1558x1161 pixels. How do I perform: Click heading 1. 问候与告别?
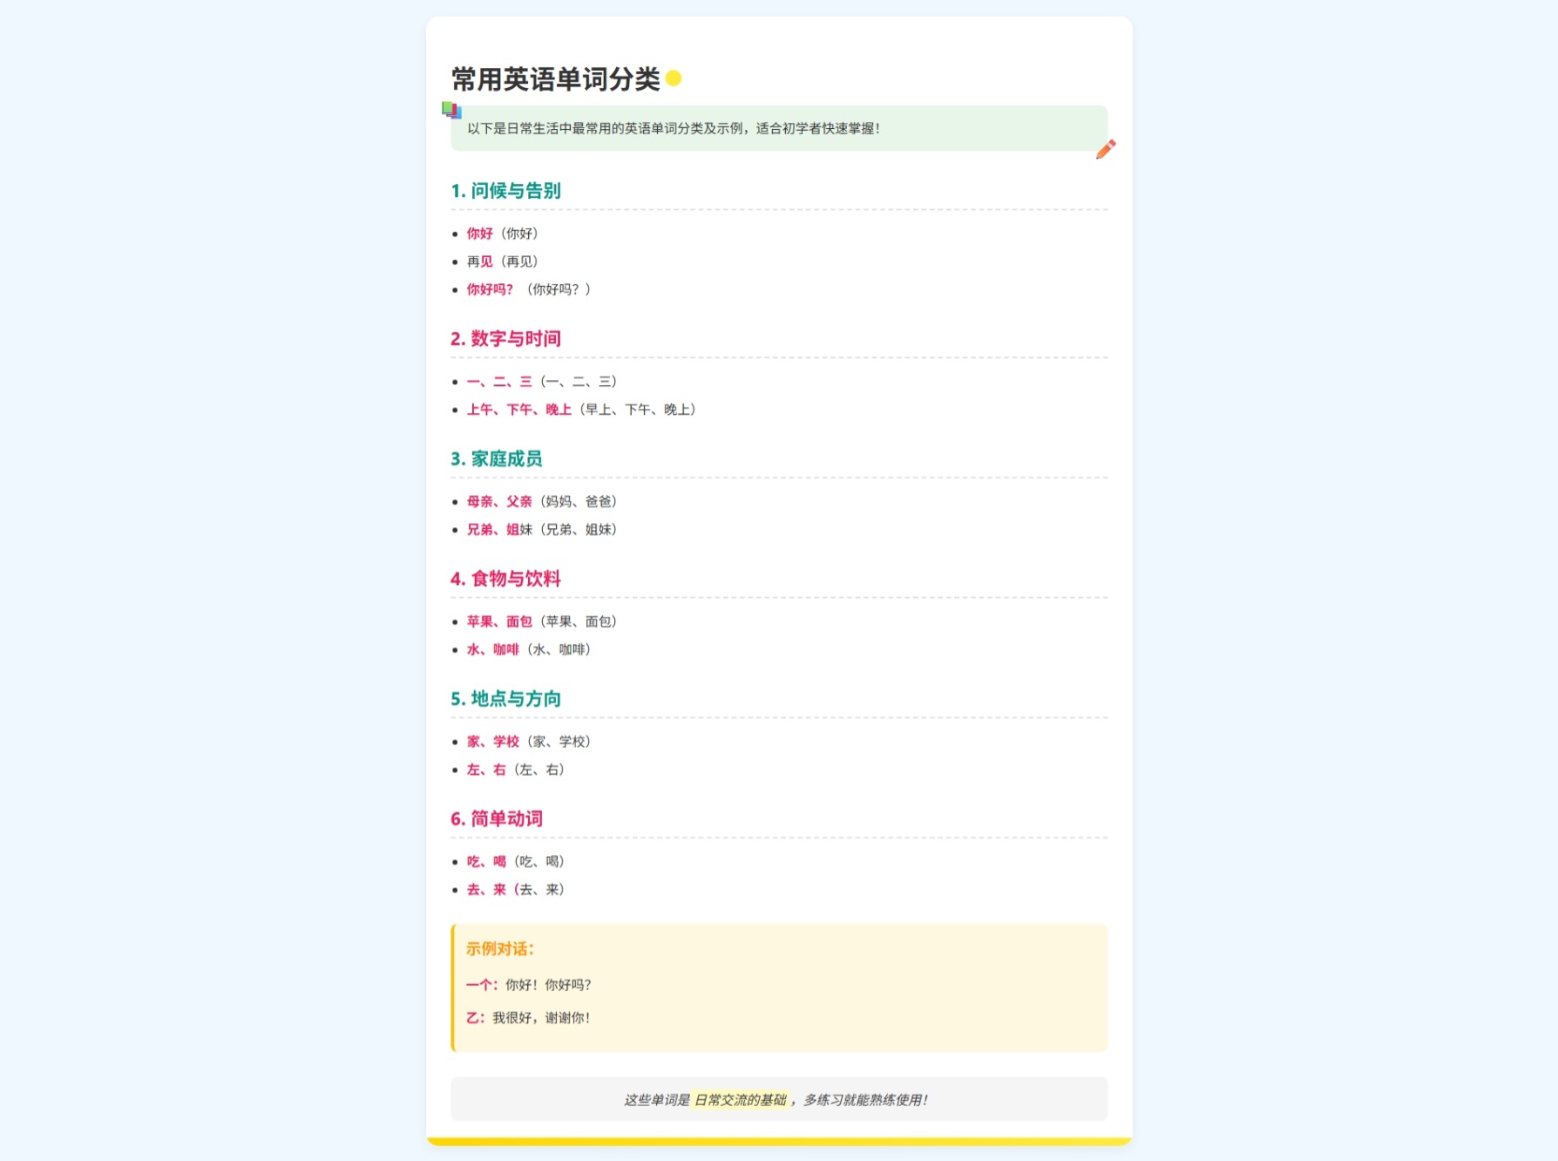tap(505, 191)
